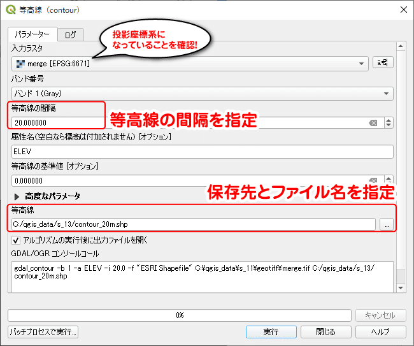Click the scroll-up arrow of the parameters scrollbar
This screenshot has width=414, height=346.
pyautogui.click(x=401, y=47)
